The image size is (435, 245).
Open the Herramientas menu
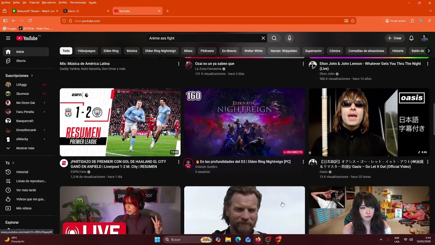[78, 2]
